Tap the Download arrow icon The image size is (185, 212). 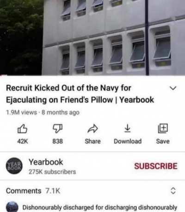coord(128,129)
